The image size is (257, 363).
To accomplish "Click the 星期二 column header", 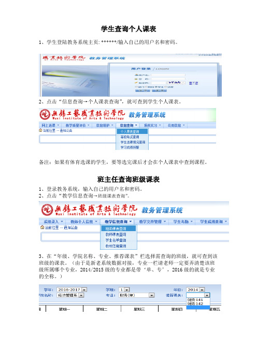I will (102, 309).
